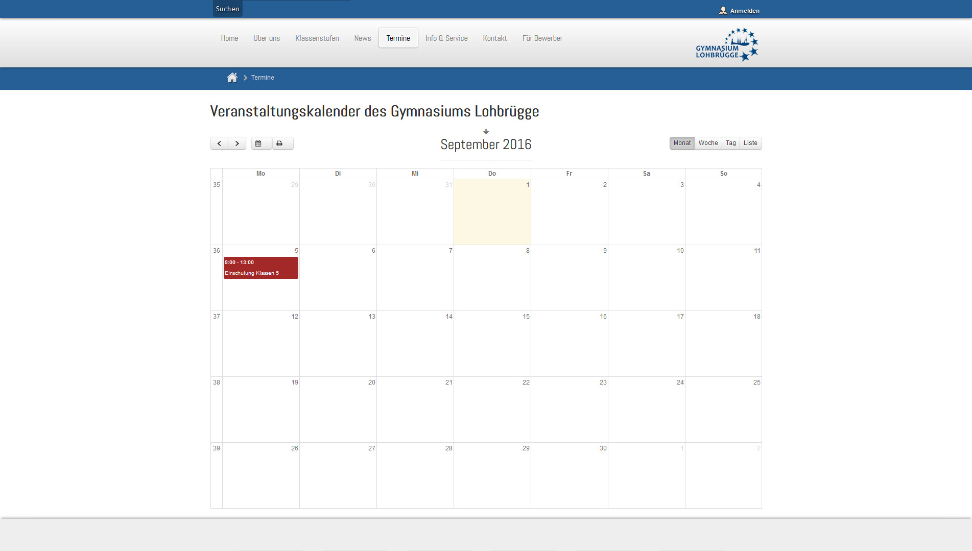Viewport: 972px width, 551px height.
Task: Click the September 2016 month title
Action: [x=486, y=145]
